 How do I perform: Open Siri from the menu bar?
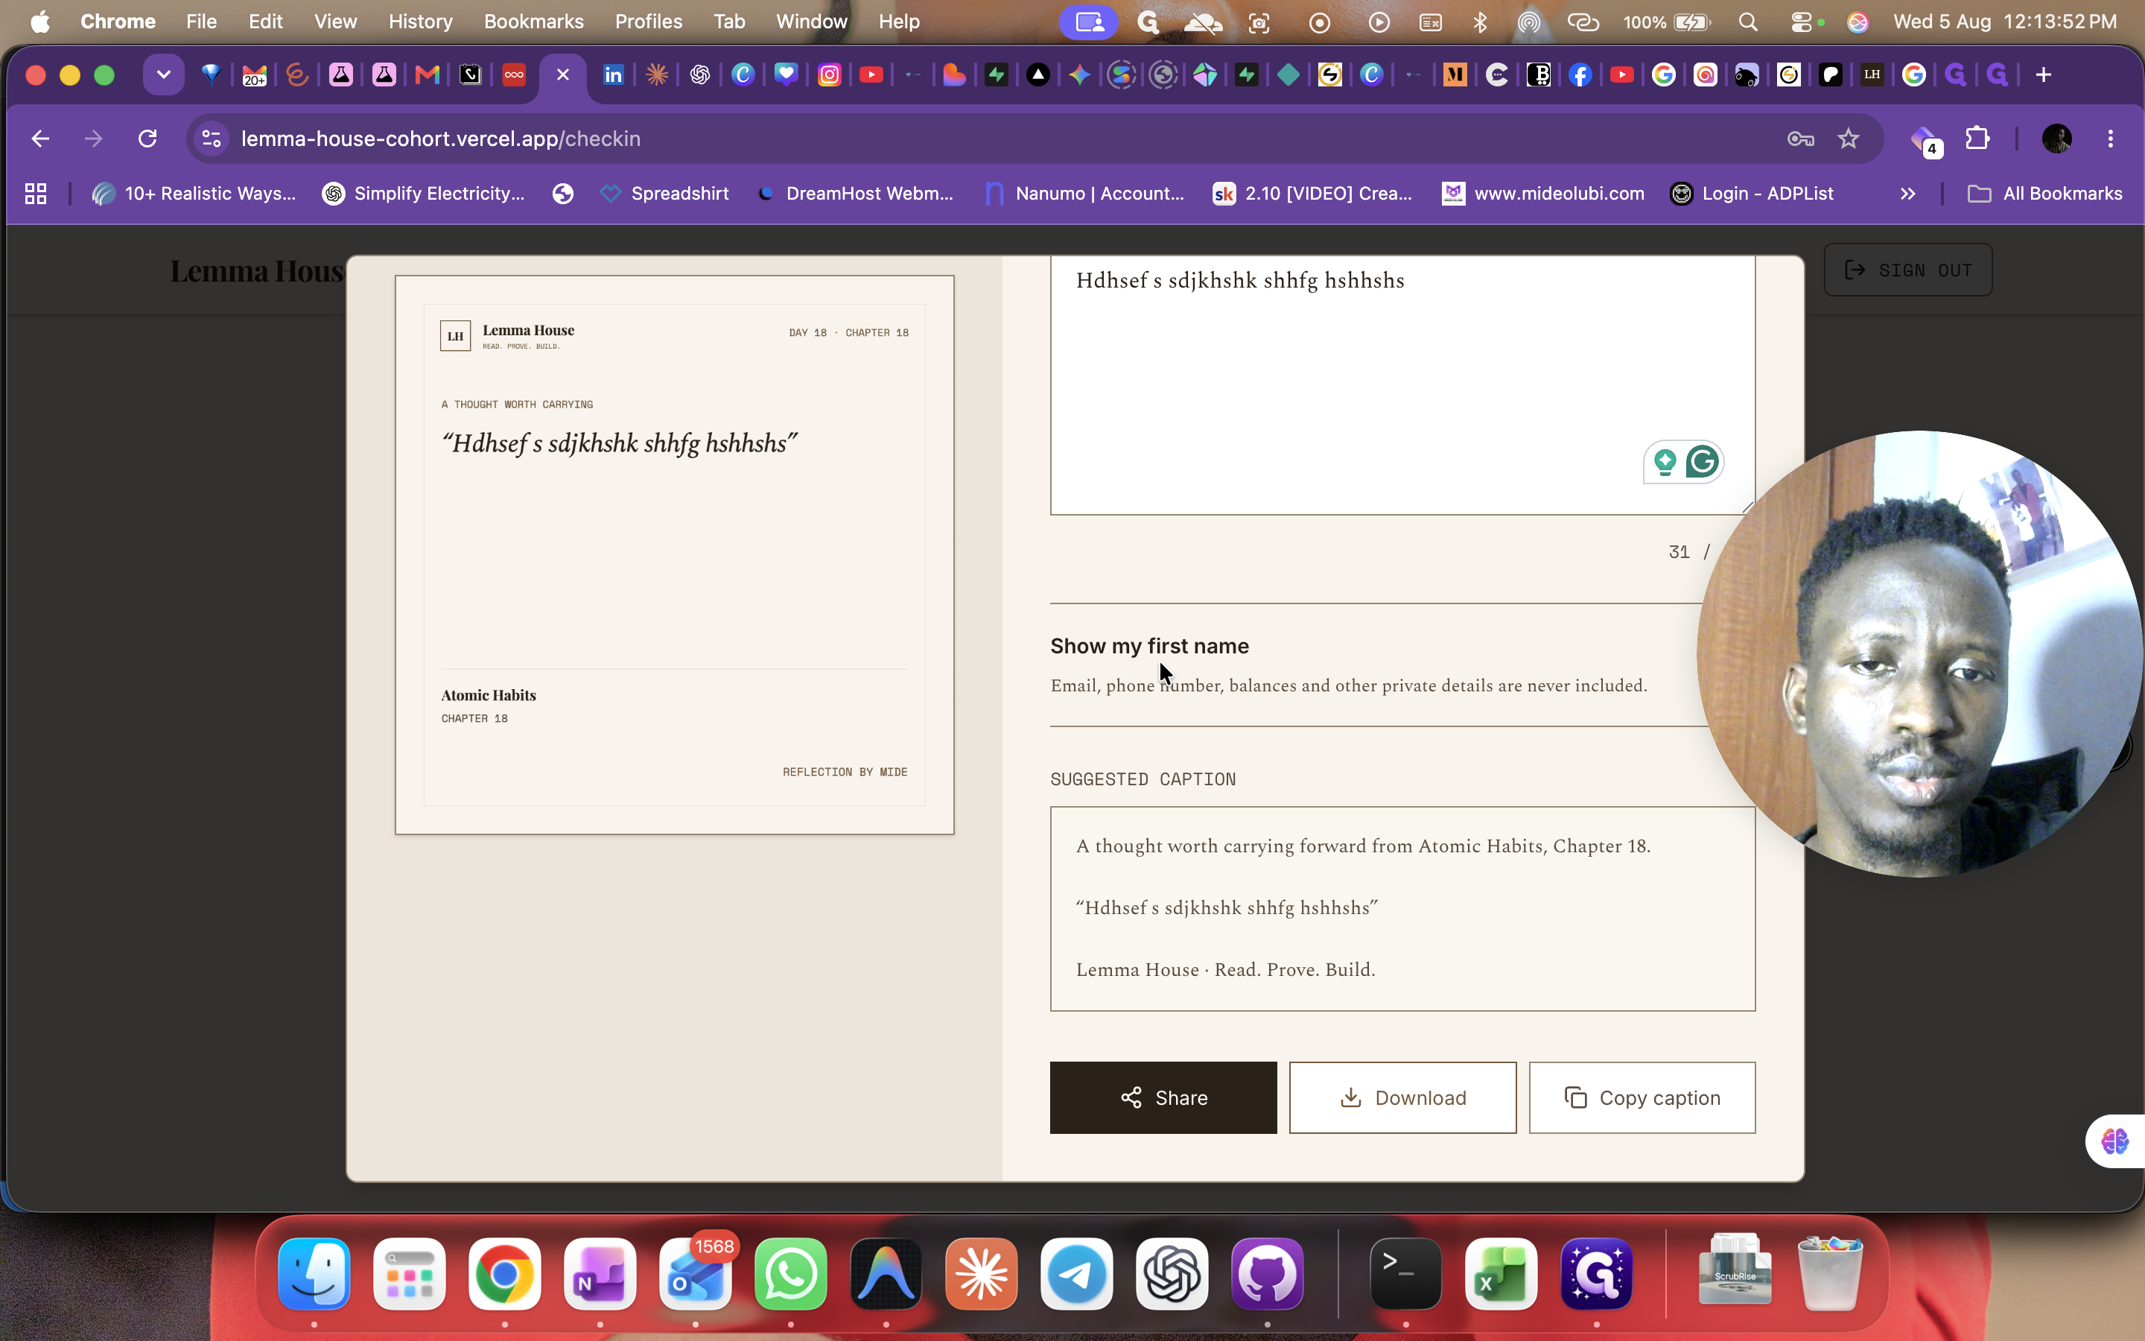[1858, 22]
